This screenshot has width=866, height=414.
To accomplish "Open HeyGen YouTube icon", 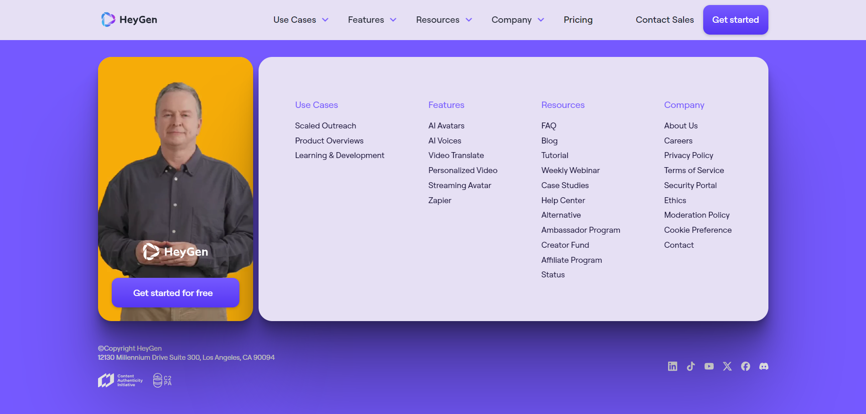I will point(709,366).
